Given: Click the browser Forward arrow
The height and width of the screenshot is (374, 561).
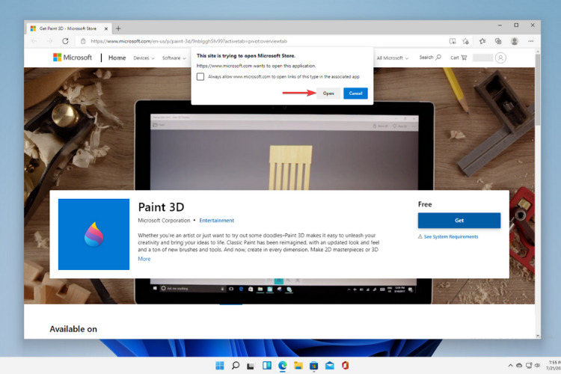Looking at the screenshot, I should pos(49,41).
